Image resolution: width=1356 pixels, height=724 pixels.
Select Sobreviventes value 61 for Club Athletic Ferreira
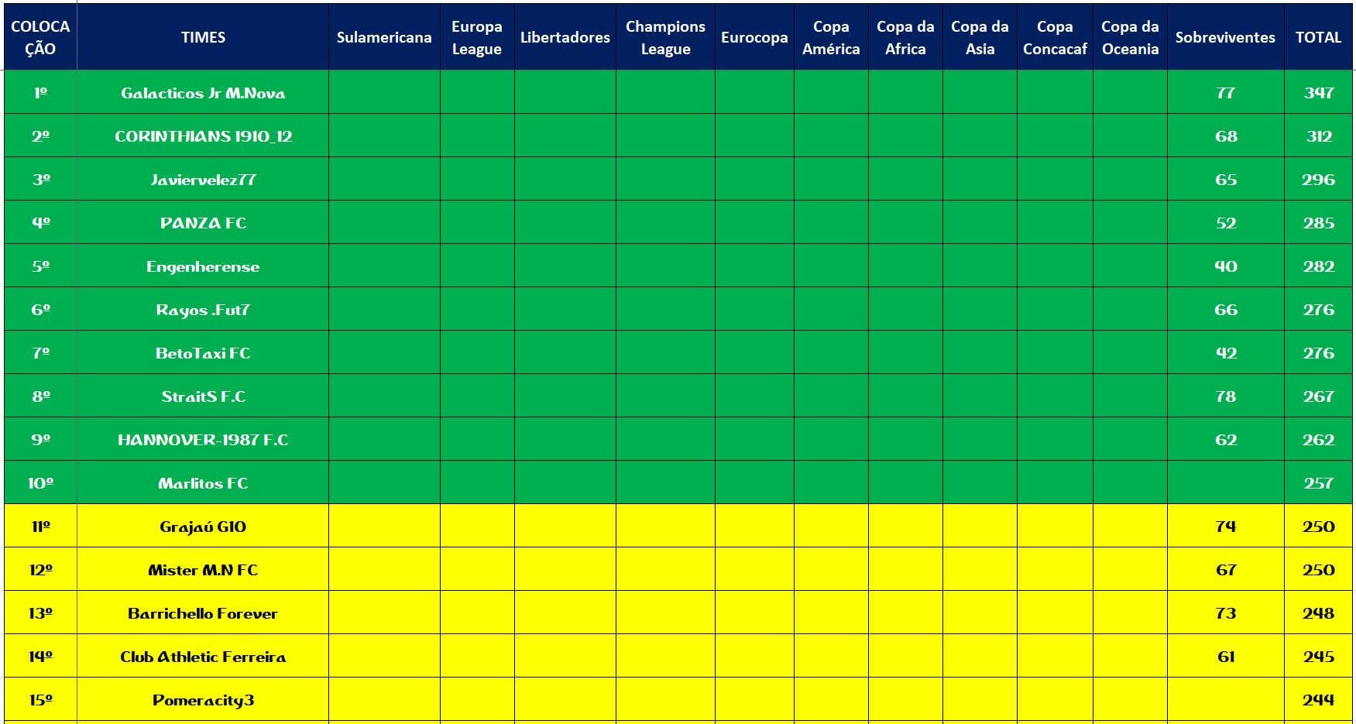coord(1225,657)
